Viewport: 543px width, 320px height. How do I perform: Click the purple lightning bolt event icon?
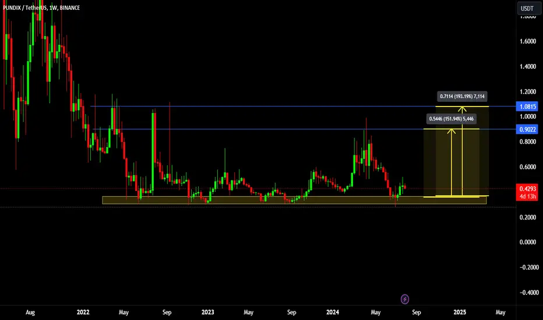405,299
